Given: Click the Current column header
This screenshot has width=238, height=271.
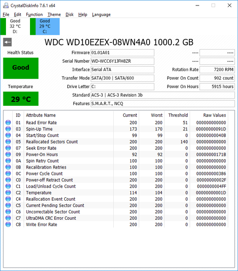Looking at the screenshot, I should 126,115.
